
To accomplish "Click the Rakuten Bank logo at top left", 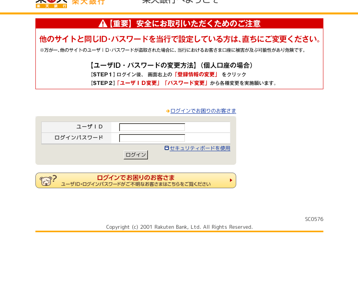I will click(x=51, y=4).
